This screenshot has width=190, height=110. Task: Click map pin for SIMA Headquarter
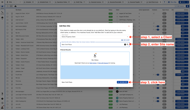coord(12,101)
